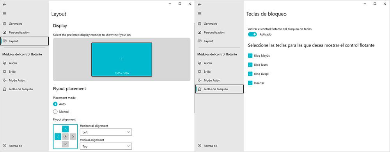Select the Manual placement mode
The height and width of the screenshot is (152, 390).
(55, 112)
